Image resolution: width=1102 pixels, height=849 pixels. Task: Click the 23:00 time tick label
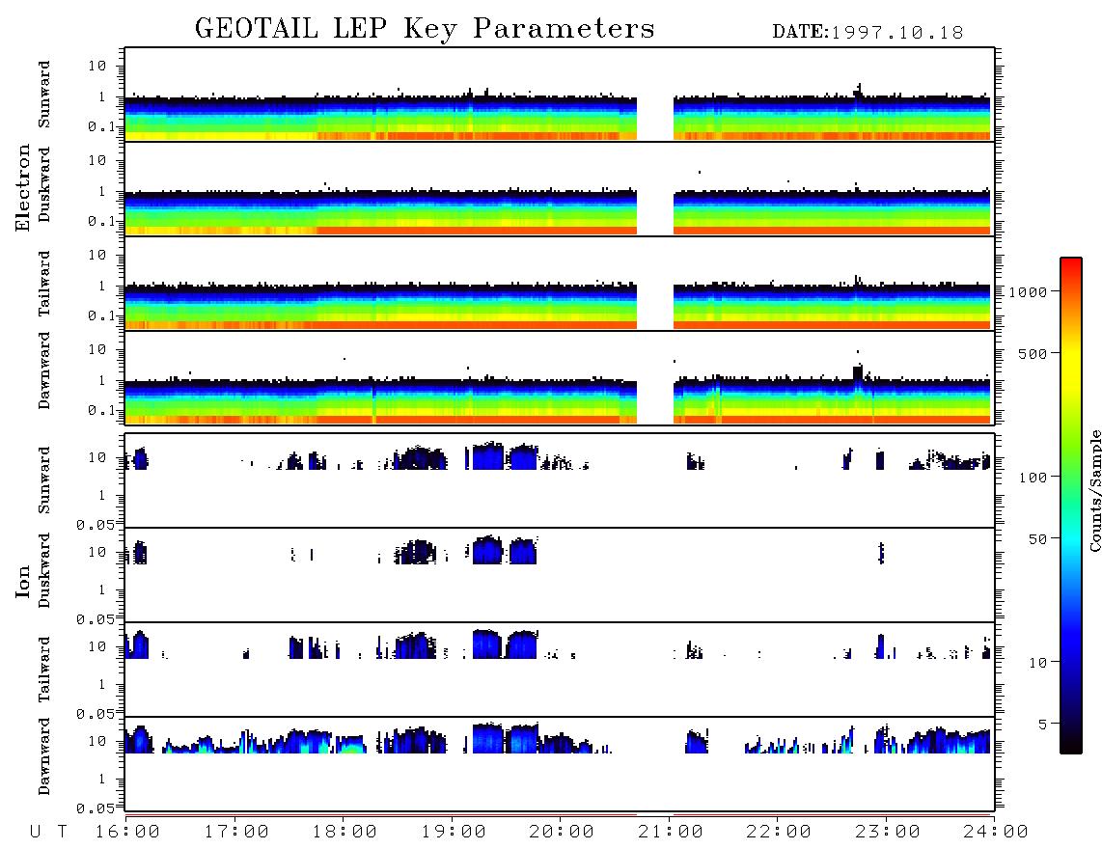[x=888, y=833]
